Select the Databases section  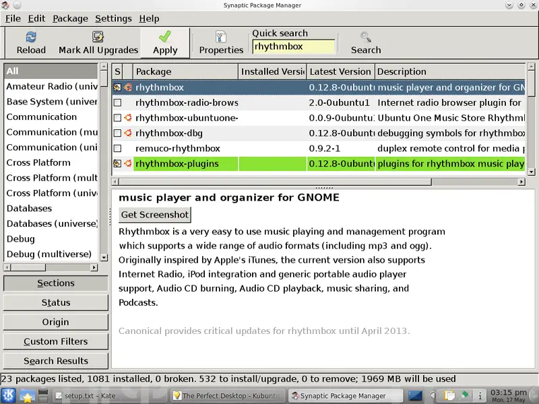51,208
